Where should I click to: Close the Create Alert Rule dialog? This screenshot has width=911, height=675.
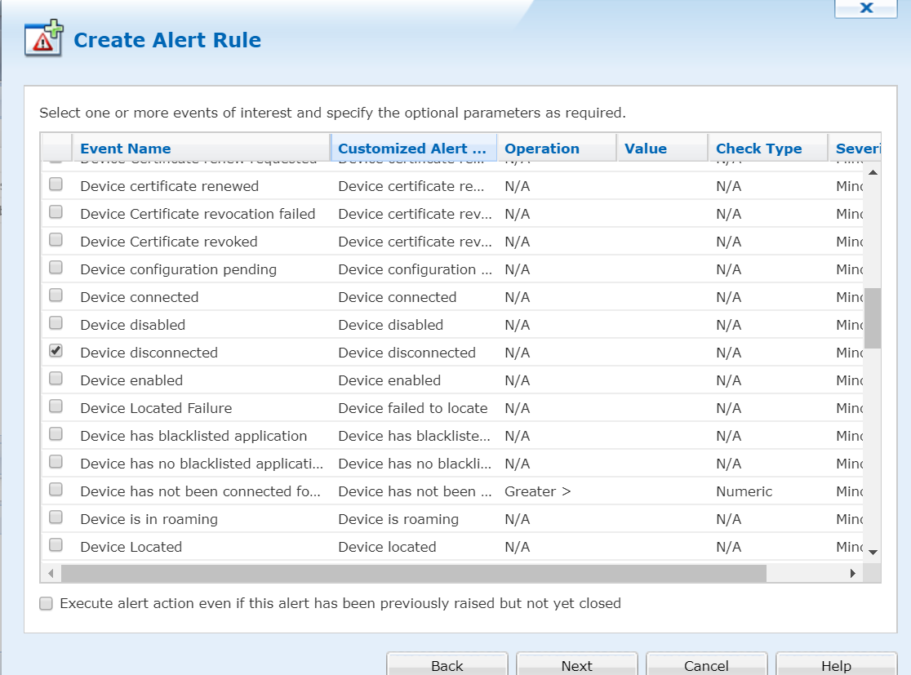[x=866, y=8]
